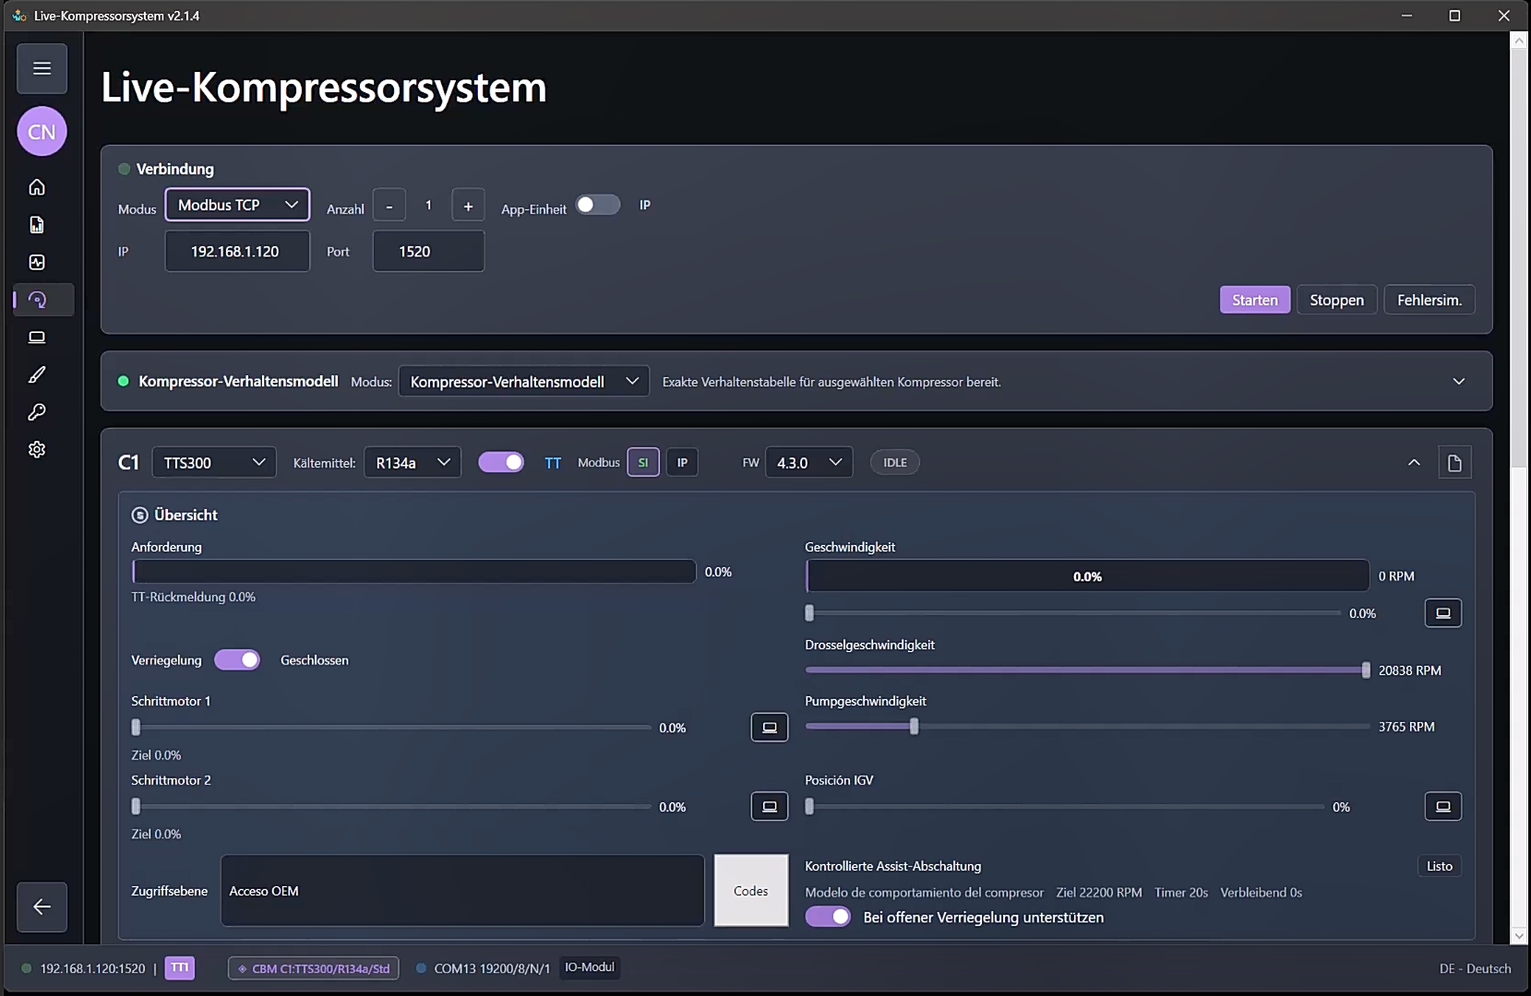Viewport: 1531px width, 996px height.
Task: Click the Anforderung progress bar
Action: pos(413,572)
